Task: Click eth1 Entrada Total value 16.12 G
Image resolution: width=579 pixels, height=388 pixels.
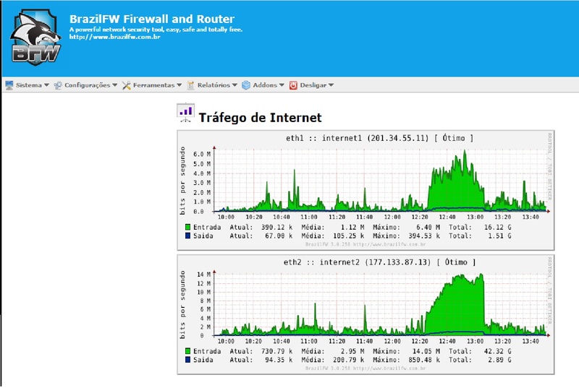Action: [498, 228]
